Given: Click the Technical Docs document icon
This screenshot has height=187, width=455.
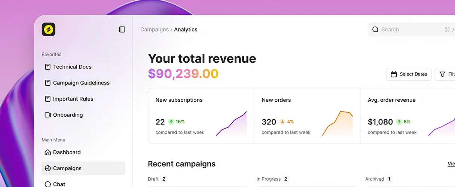Looking at the screenshot, I should (48, 67).
